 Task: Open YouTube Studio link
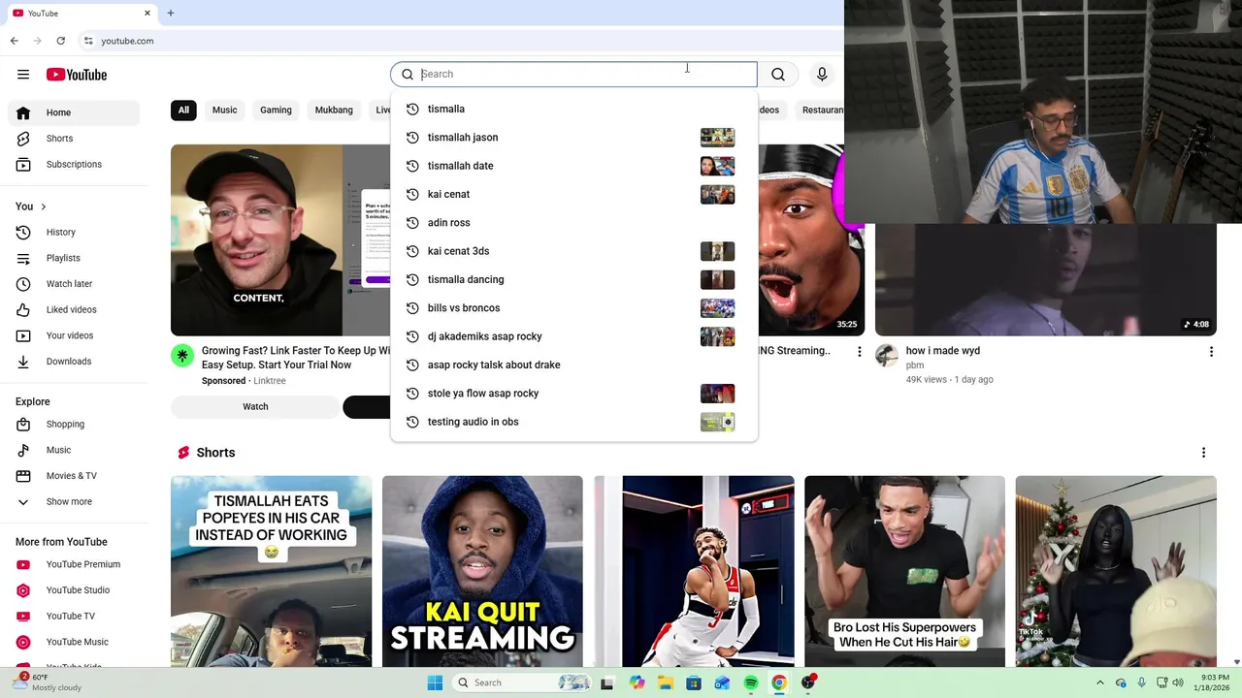(x=74, y=590)
